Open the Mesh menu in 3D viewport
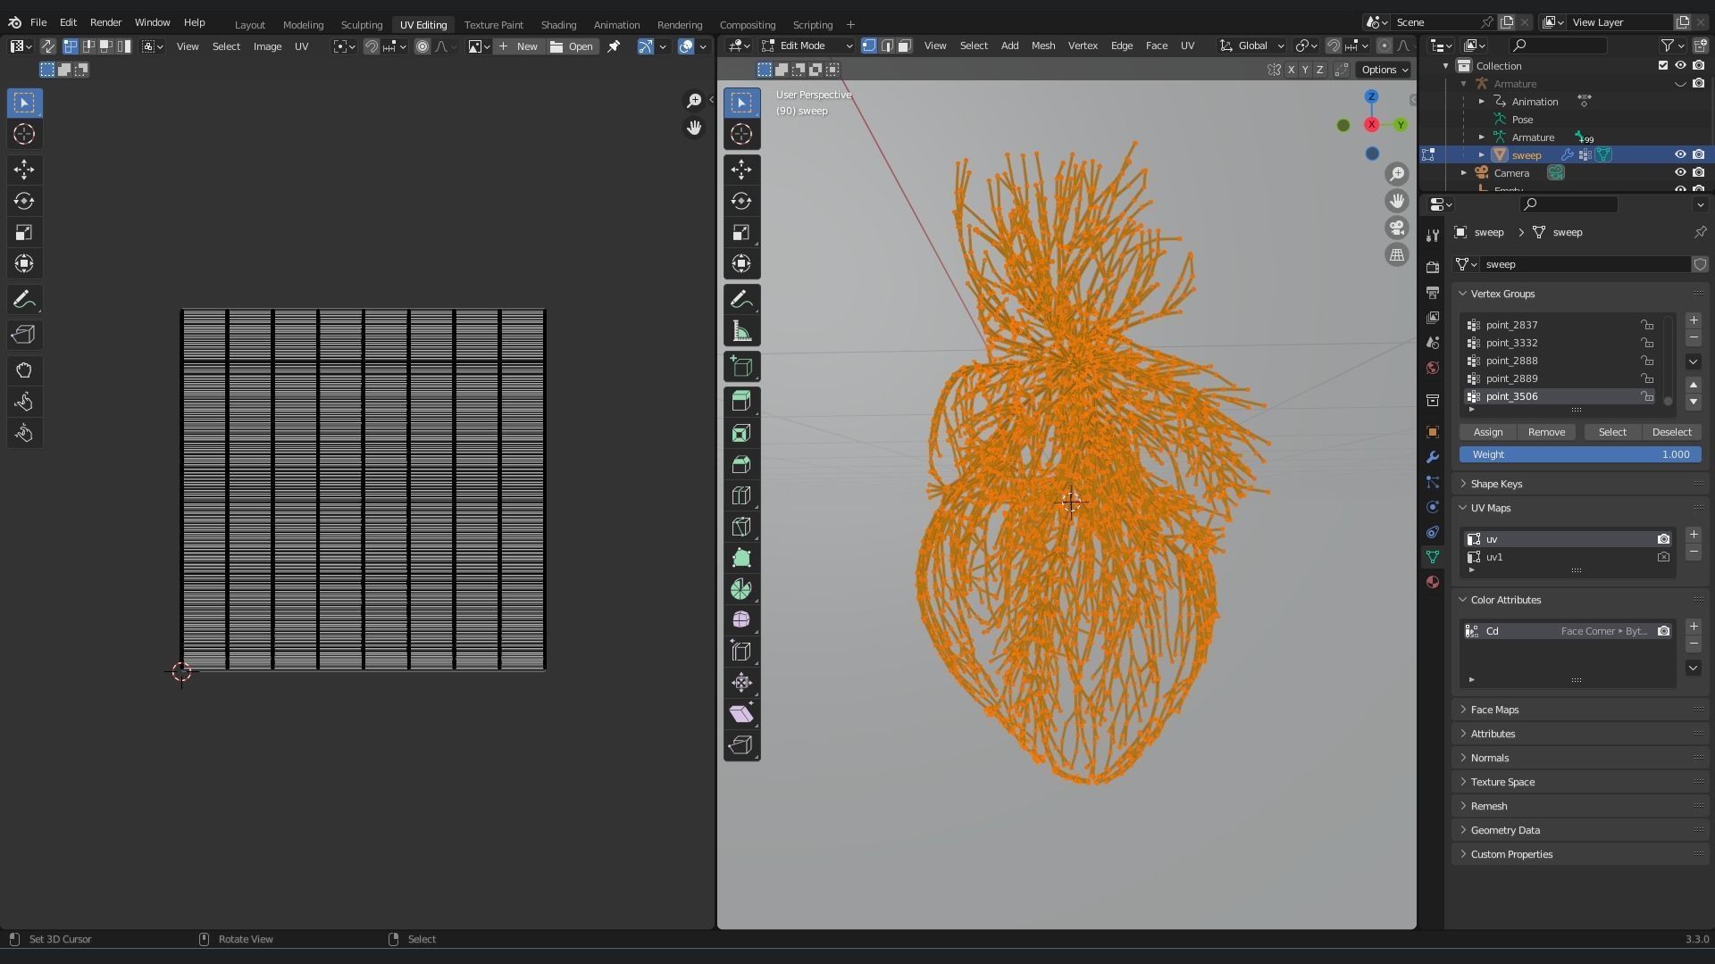Image resolution: width=1715 pixels, height=964 pixels. click(x=1042, y=46)
